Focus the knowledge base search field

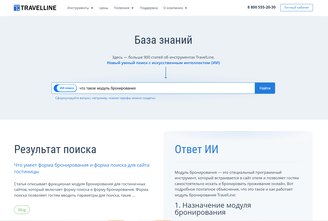(166, 88)
